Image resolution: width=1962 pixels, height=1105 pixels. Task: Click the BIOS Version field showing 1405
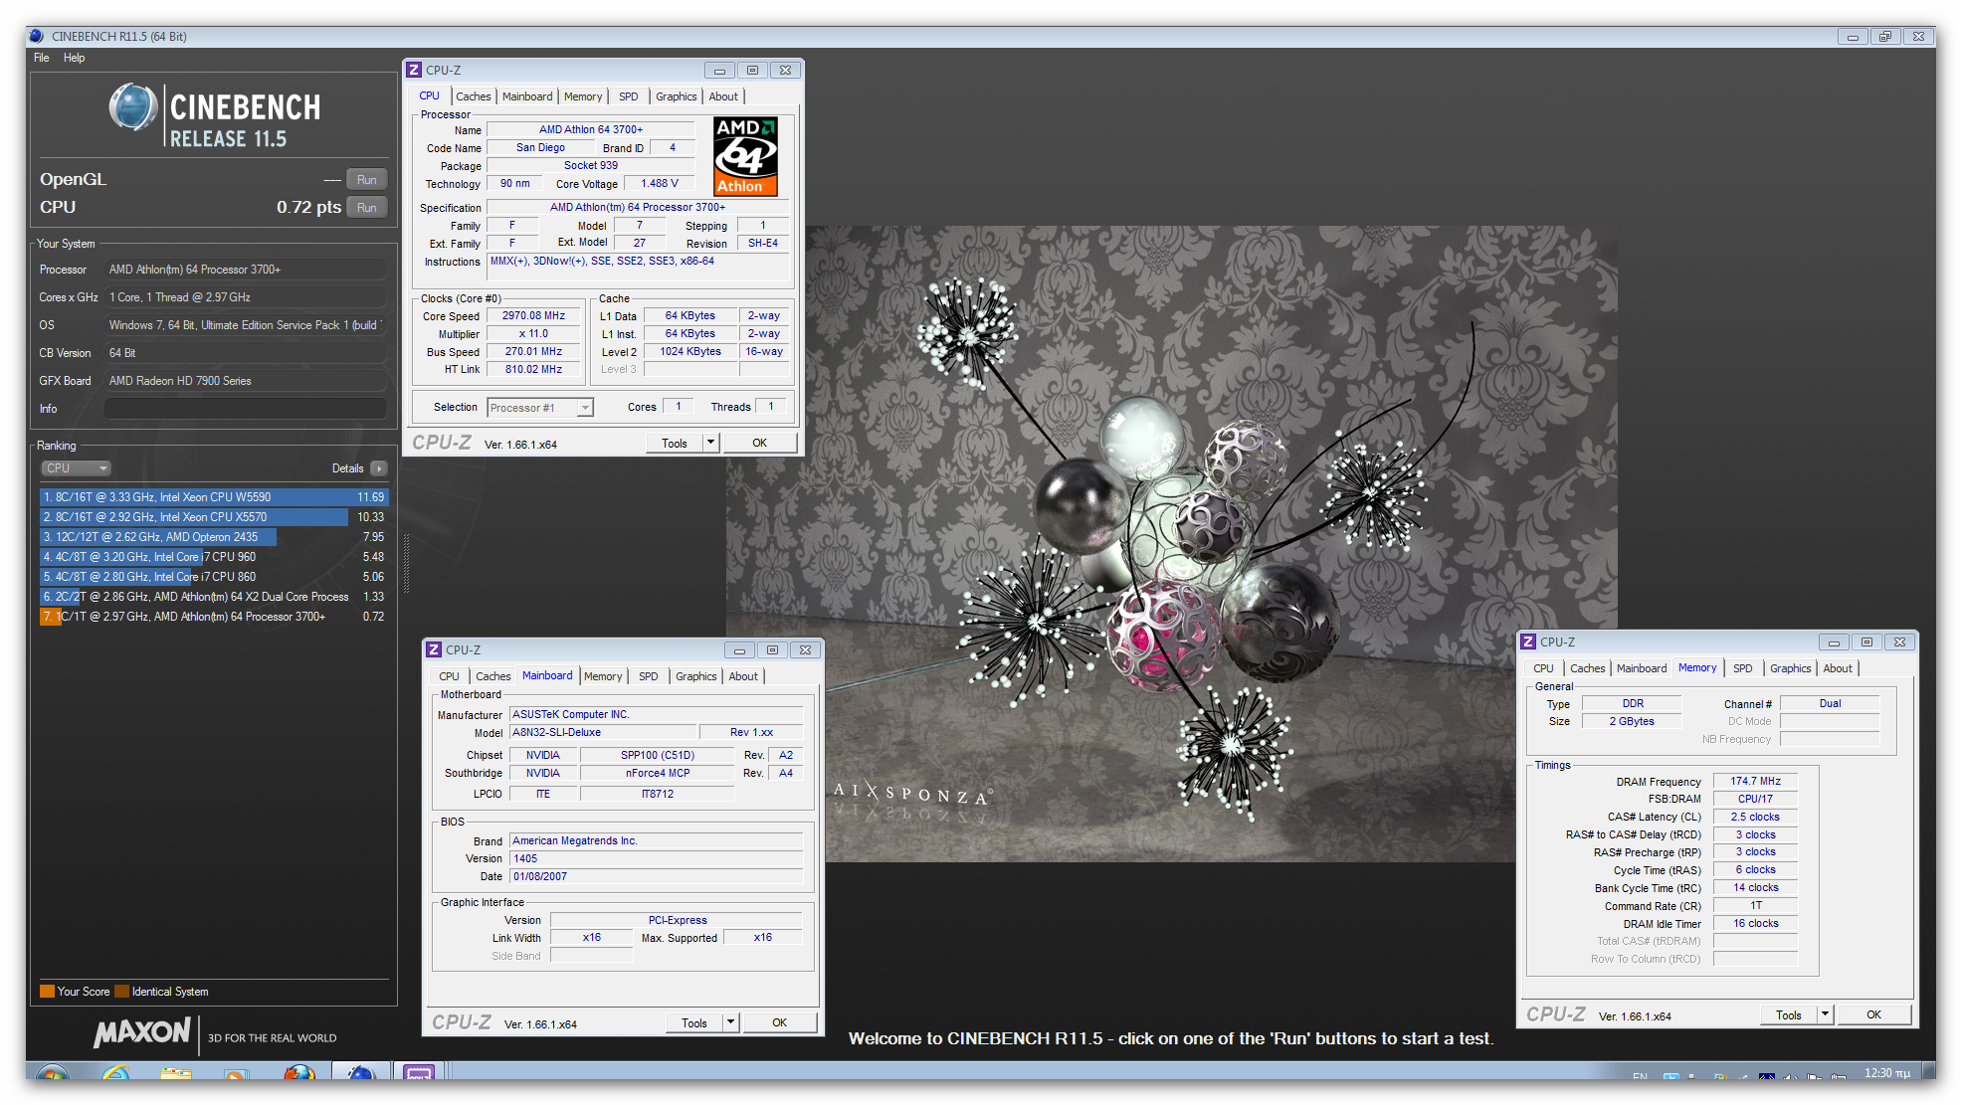point(656,859)
